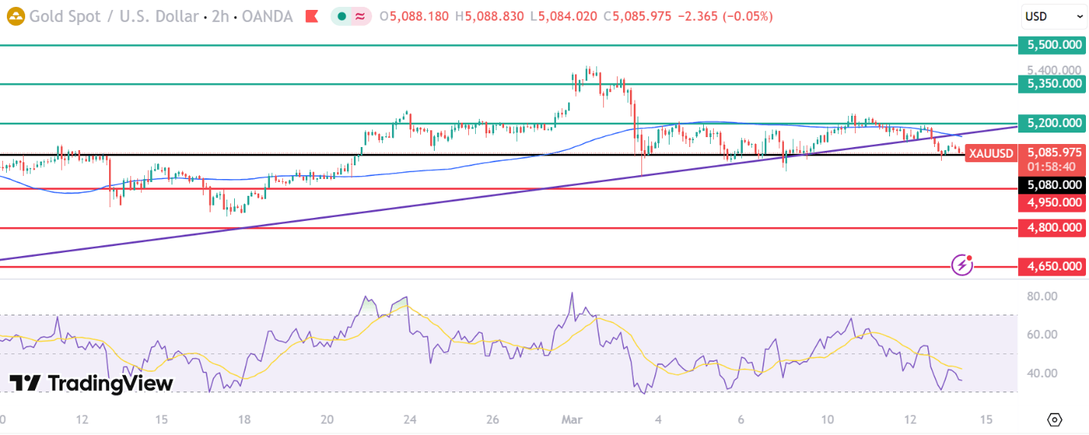
Task: Click the purple lightning bolt event icon
Action: point(962,265)
